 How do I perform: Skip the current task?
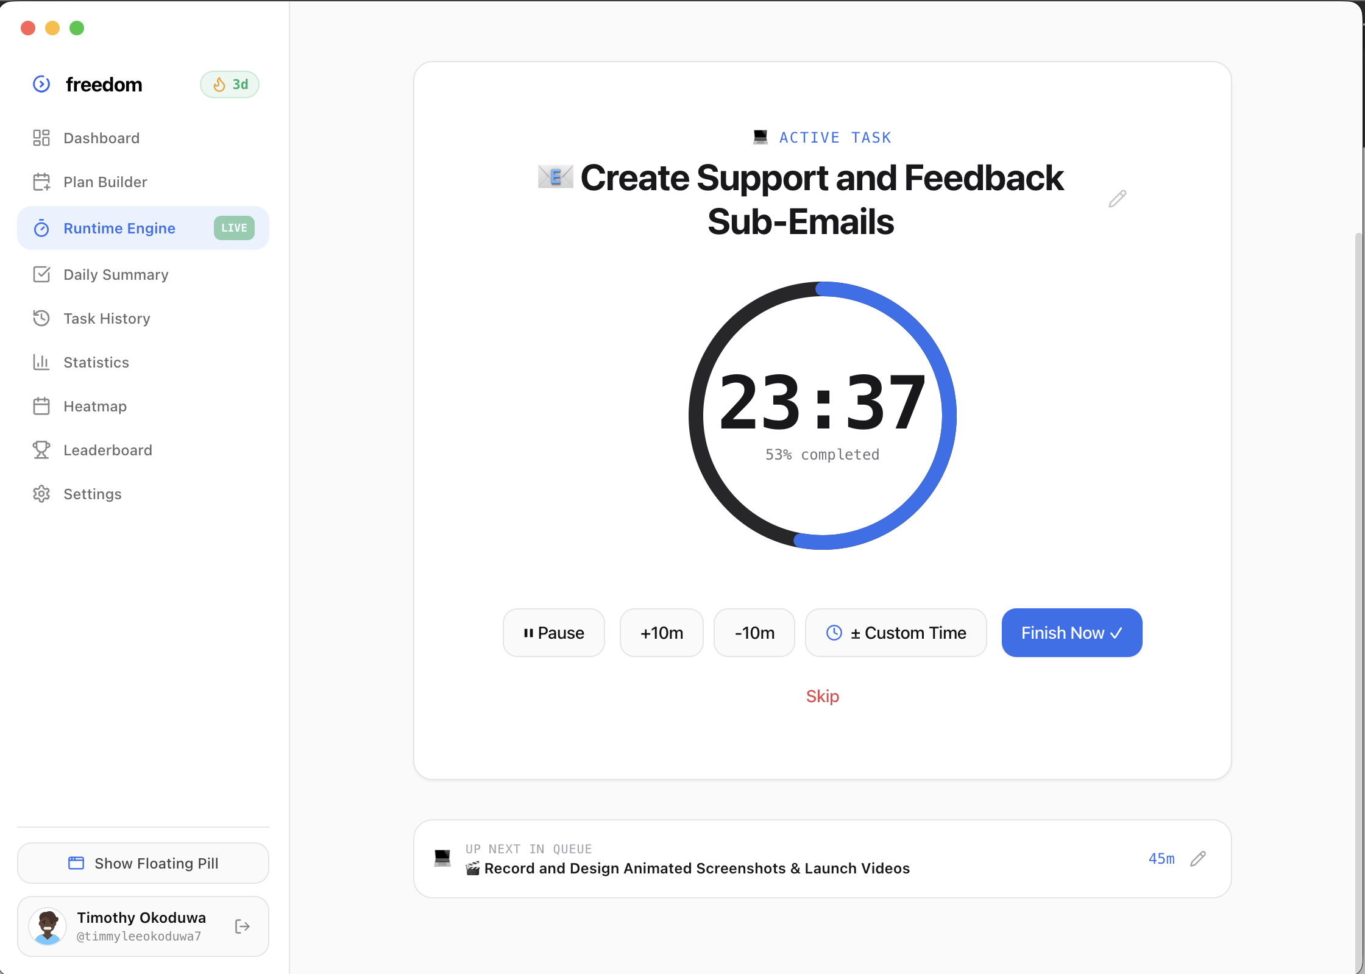823,696
